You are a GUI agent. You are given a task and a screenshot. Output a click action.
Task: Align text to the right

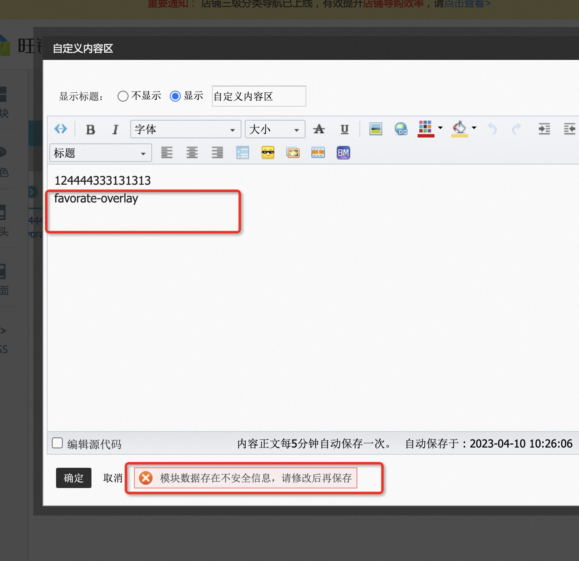[x=217, y=152]
